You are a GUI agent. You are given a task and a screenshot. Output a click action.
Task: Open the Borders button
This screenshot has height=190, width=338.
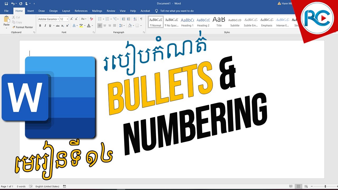click(x=137, y=26)
